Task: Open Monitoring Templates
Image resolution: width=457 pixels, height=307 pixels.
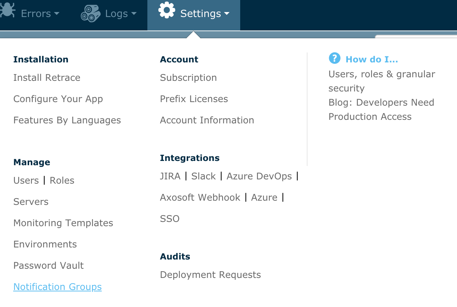Action: click(x=63, y=223)
